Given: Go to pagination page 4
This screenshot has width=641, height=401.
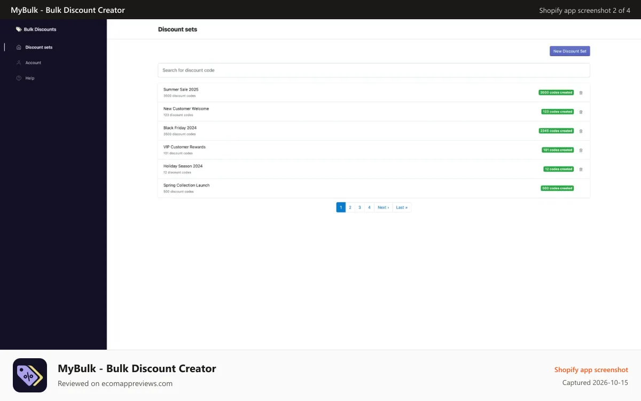Looking at the screenshot, I should (x=369, y=207).
